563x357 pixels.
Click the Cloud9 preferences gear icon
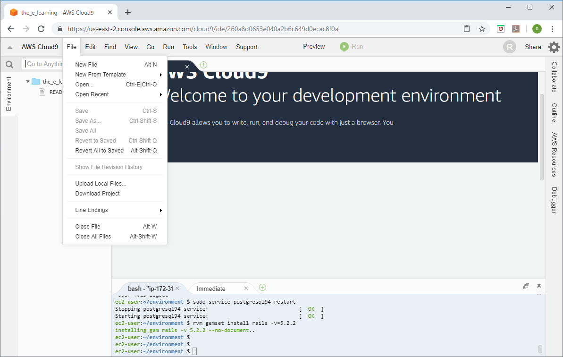click(x=554, y=47)
